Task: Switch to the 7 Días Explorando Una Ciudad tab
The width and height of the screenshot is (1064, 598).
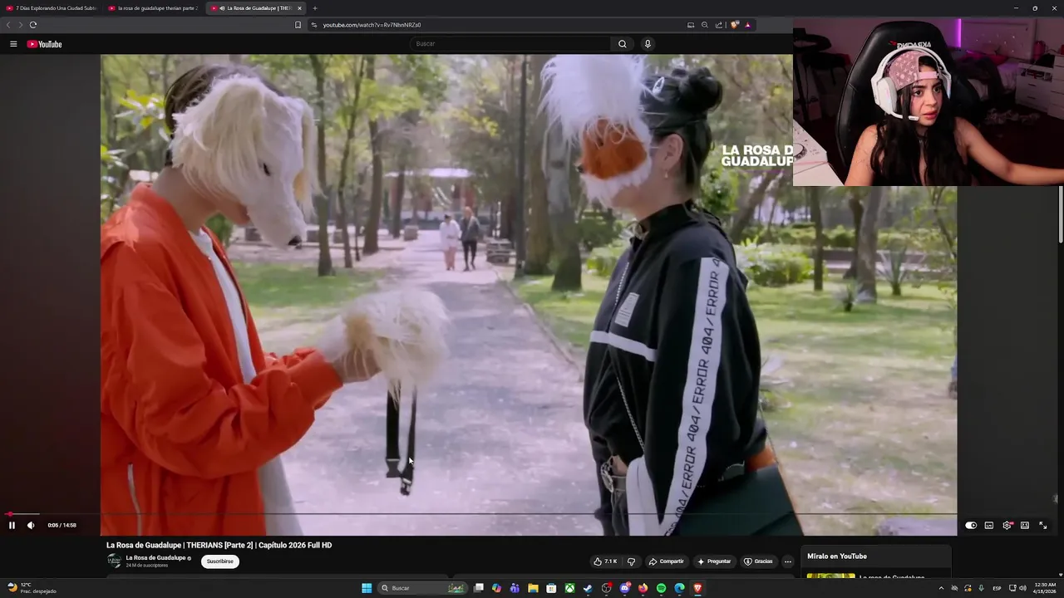Action: point(52,8)
